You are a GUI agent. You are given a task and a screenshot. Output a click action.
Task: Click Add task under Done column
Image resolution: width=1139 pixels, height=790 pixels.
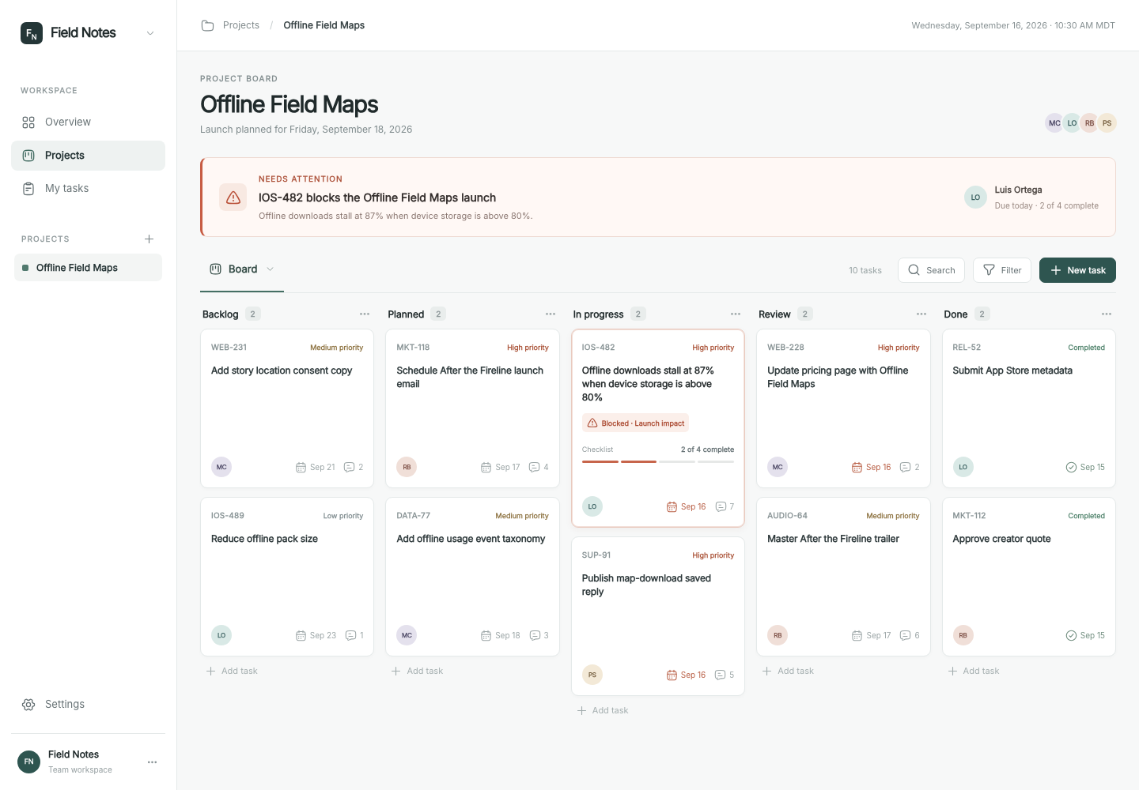(974, 671)
